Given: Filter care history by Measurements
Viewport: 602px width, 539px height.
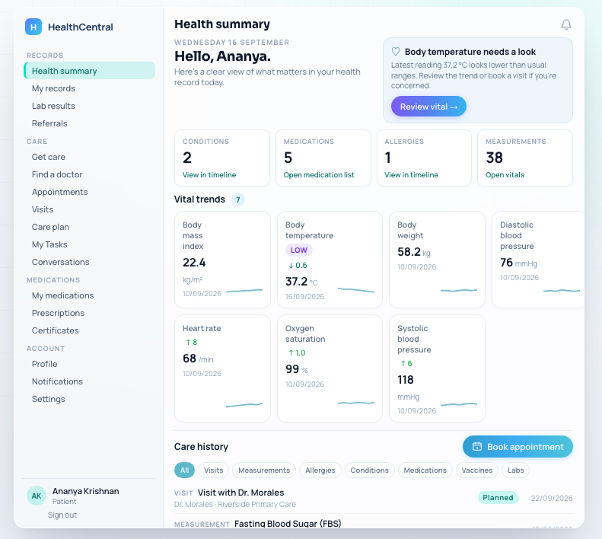Looking at the screenshot, I should click(264, 470).
